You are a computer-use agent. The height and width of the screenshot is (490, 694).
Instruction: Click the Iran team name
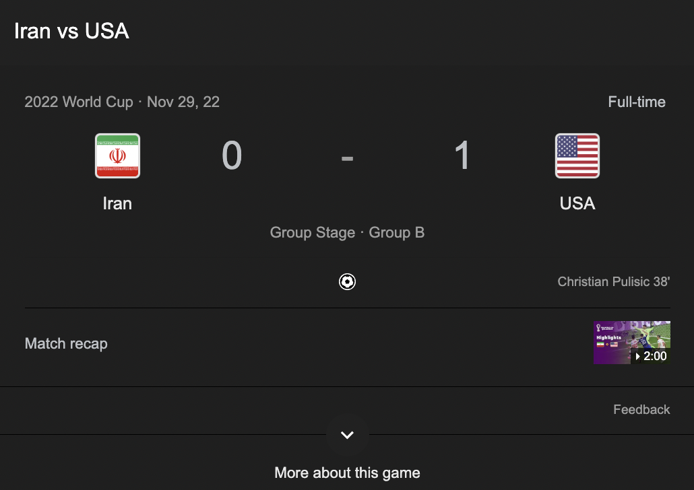tap(117, 203)
